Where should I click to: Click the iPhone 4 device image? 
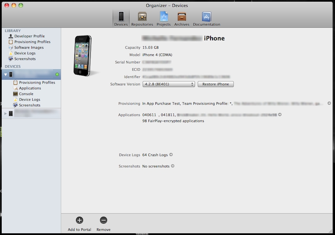[x=83, y=56]
